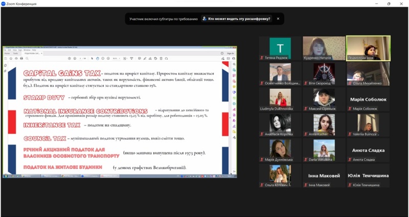This screenshot has height=217, width=409.
Task: Click the find text magnifier in Acrobat toolbar
Action: [x=27, y=58]
